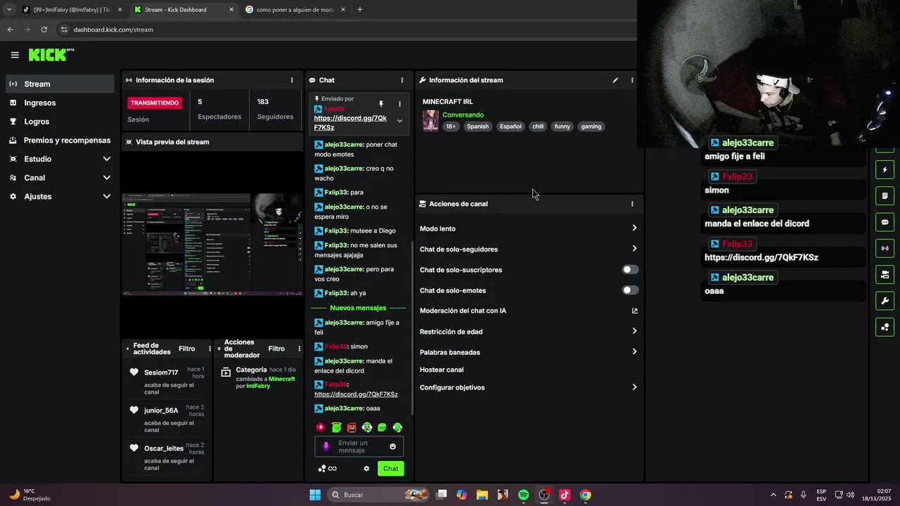Open the hamburger menu beside the Kick logo
Screen dimensions: 900x506
(x=15, y=55)
